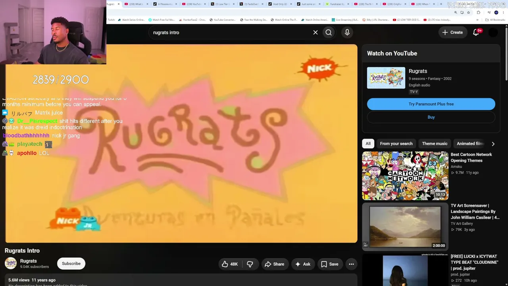Click the Rugrats Intro video title
Viewport: 508px width, 286px height.
22,251
